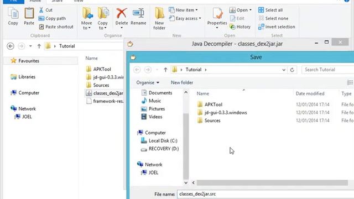
Task: Click the horizontal scrollbar in Save dialog
Action: click(x=272, y=182)
